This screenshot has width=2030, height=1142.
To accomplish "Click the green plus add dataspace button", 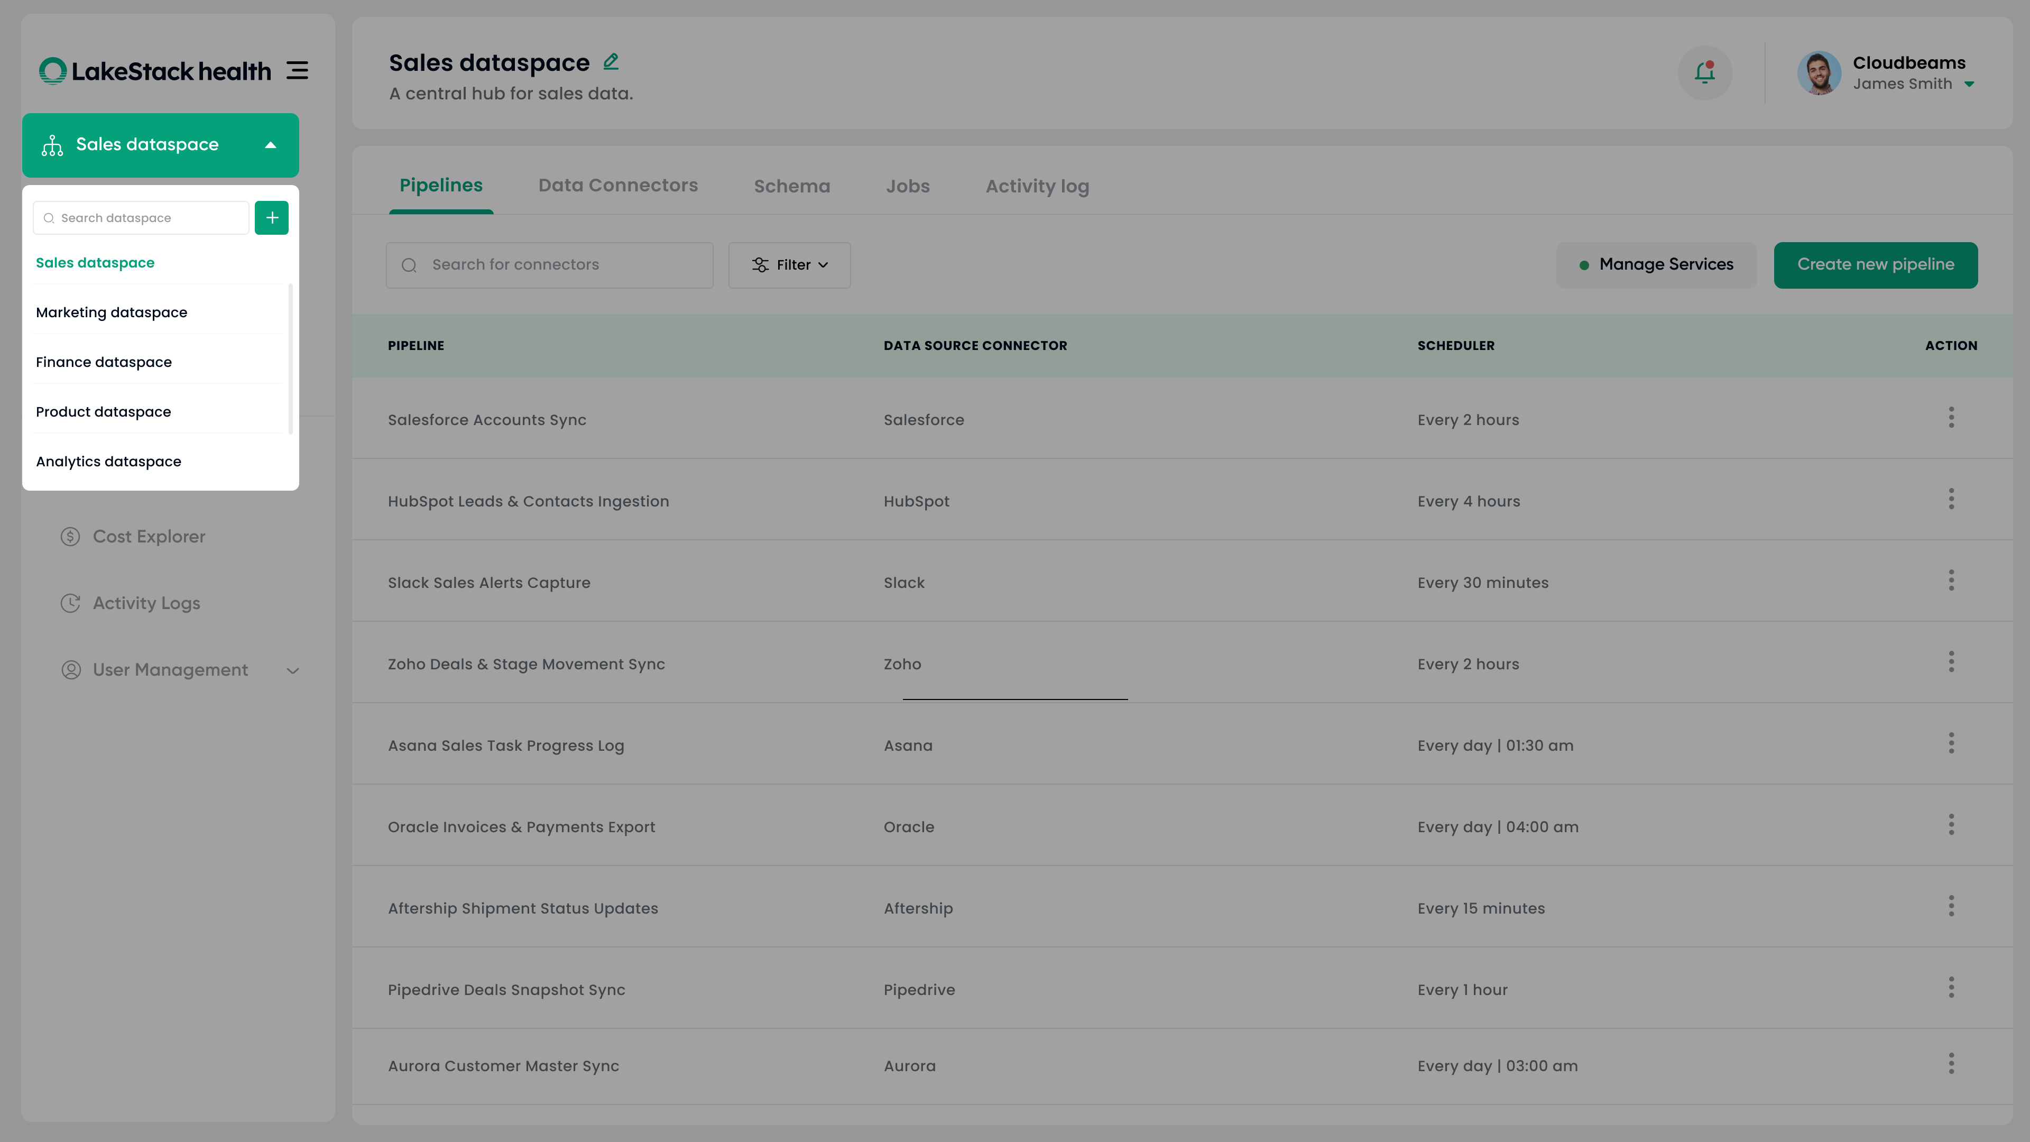I will tap(272, 217).
